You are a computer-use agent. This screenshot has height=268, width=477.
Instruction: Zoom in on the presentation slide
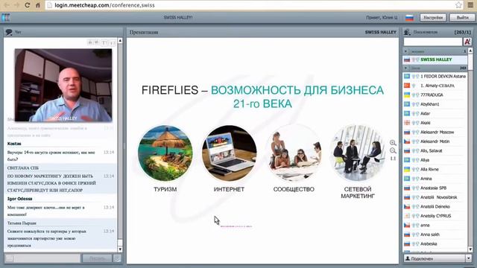click(x=393, y=142)
